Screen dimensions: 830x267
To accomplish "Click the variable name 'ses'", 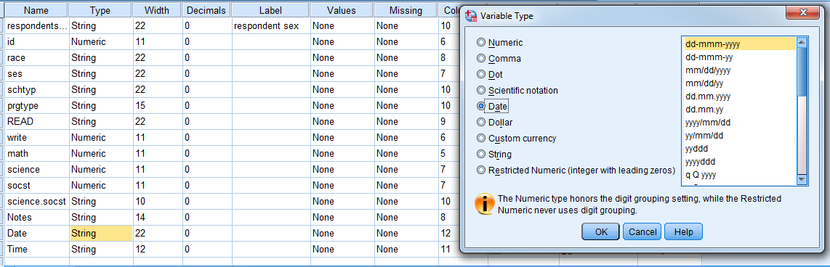I will [x=13, y=73].
